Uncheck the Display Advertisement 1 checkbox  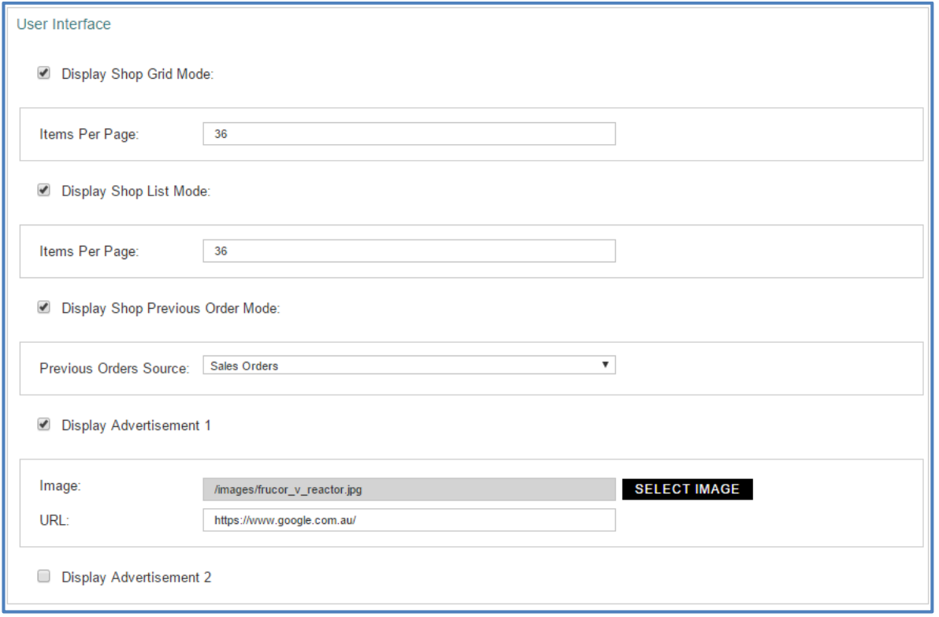[43, 425]
